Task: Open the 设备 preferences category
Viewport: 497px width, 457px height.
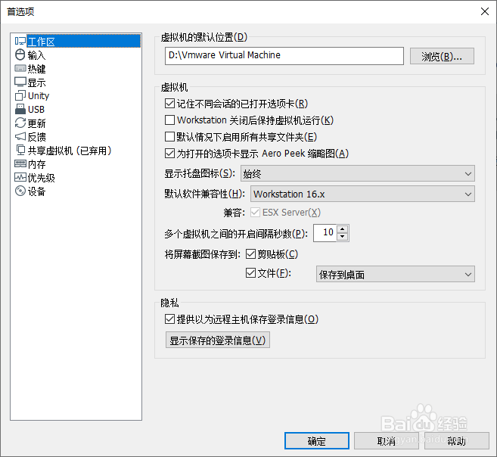Action: [36, 191]
